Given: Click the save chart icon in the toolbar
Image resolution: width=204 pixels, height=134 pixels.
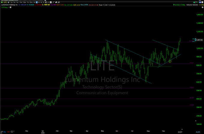Looking at the screenshot, I should pyautogui.click(x=51, y=2).
